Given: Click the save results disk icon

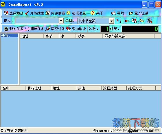Looking at the screenshot, I should [x=134, y=21].
